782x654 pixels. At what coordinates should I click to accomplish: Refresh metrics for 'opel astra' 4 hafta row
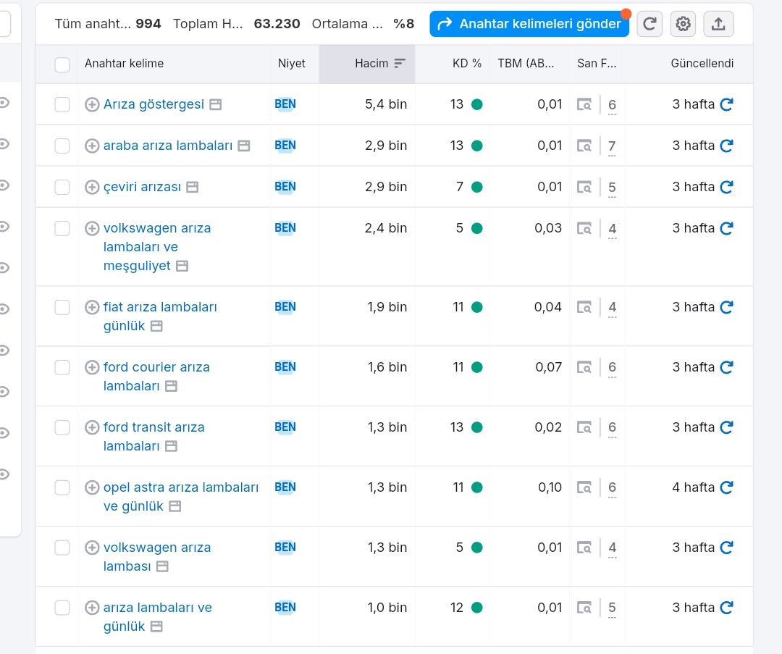pyautogui.click(x=727, y=487)
